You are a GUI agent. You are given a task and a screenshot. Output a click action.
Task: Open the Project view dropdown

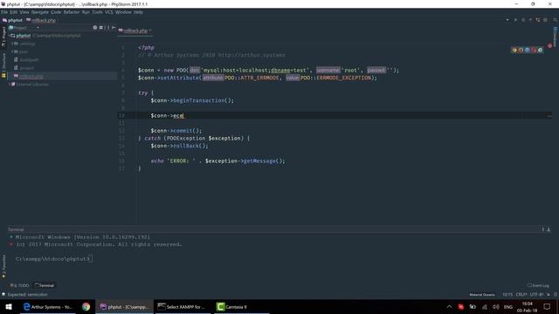[38, 27]
